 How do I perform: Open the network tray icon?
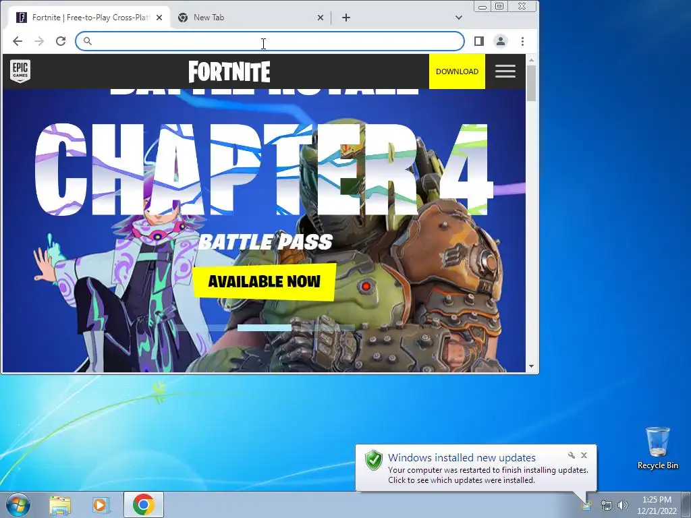607,505
